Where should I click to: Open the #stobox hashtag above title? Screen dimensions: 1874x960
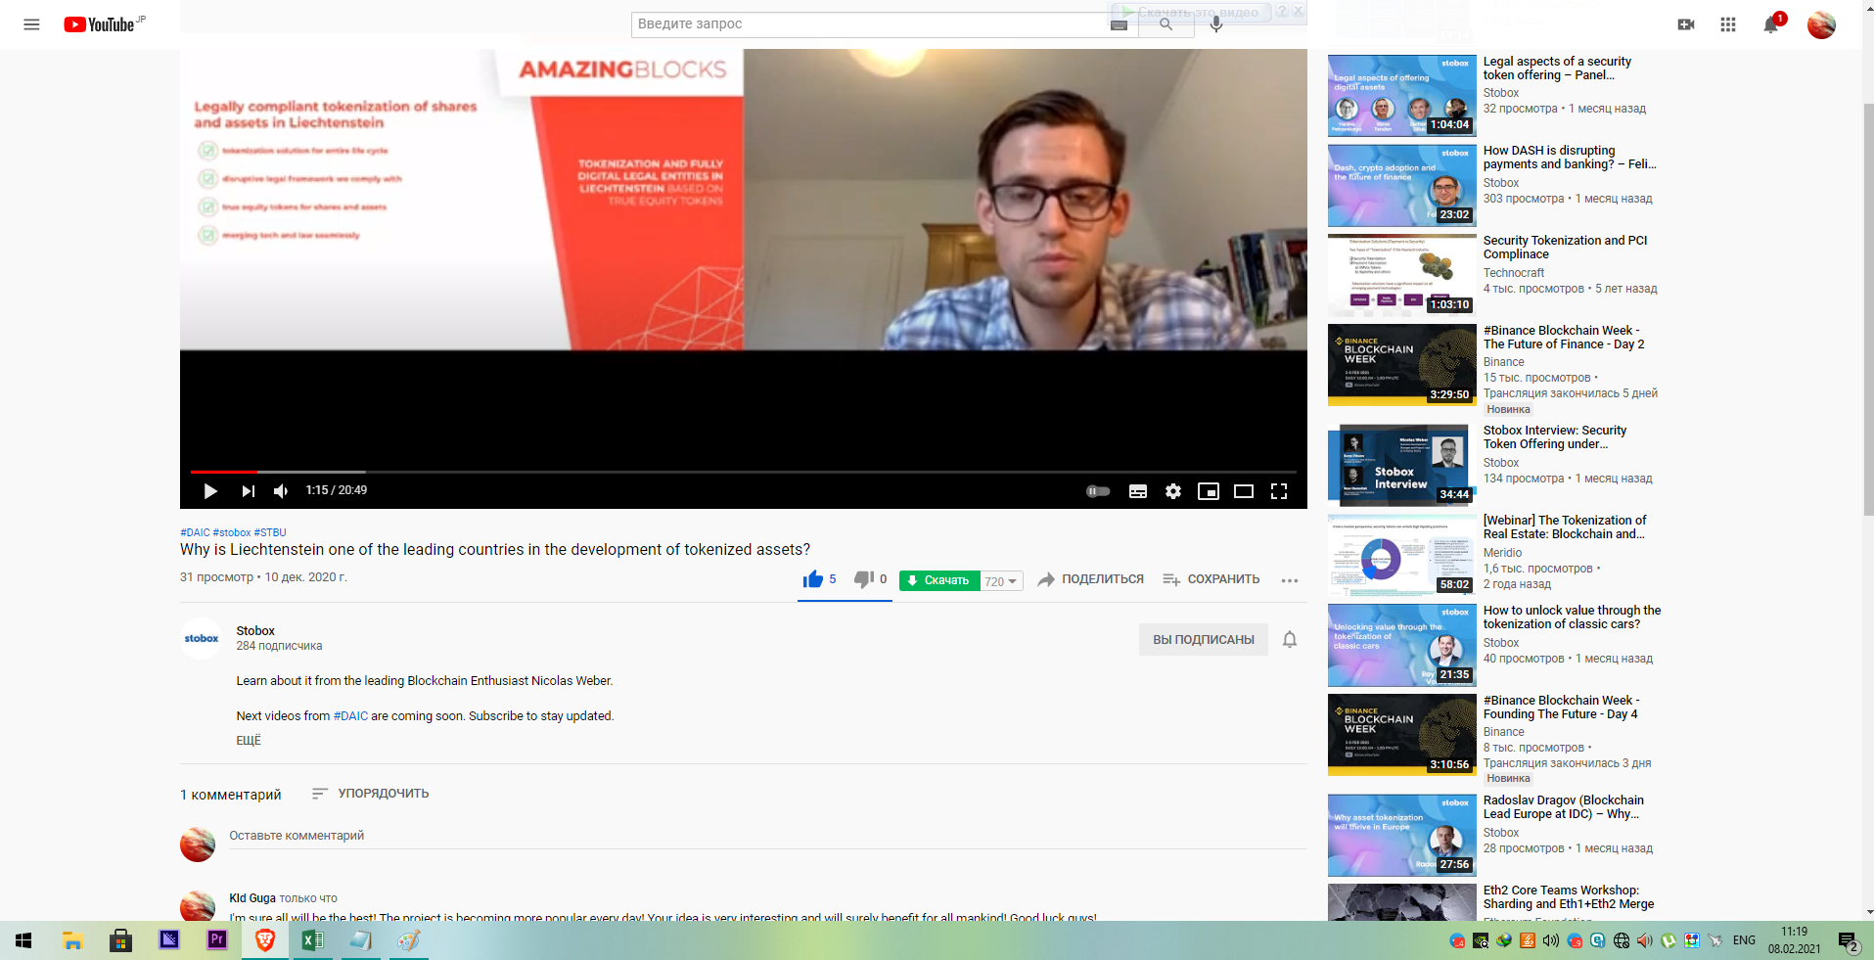(232, 532)
